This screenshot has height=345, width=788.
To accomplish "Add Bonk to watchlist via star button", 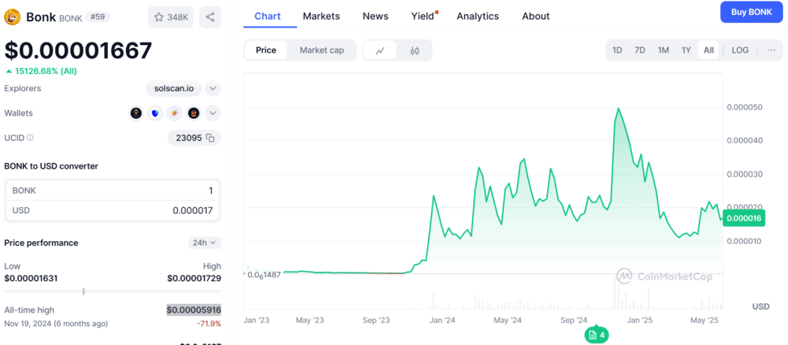I will [x=170, y=17].
